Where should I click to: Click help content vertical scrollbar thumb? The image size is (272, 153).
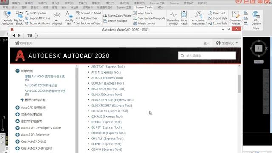[239, 84]
